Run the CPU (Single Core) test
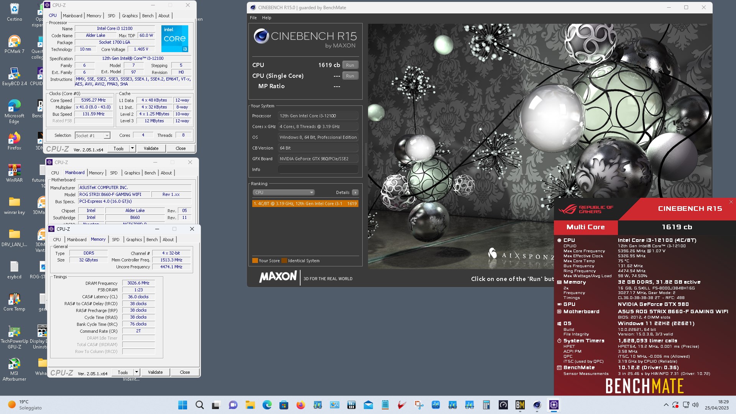The height and width of the screenshot is (414, 736). point(350,76)
